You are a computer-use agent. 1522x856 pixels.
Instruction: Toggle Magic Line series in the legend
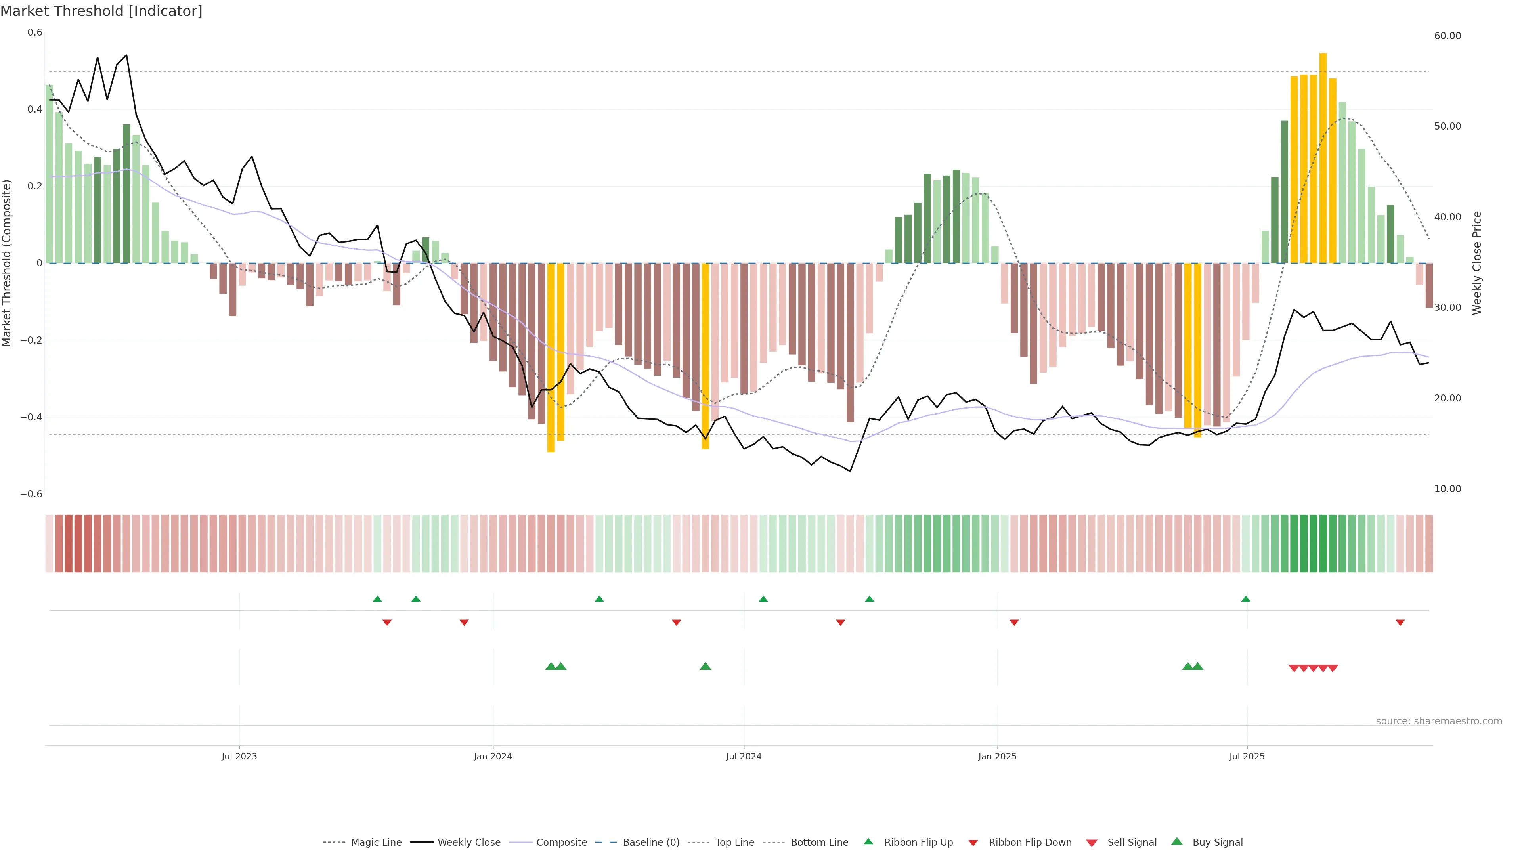pyautogui.click(x=376, y=843)
